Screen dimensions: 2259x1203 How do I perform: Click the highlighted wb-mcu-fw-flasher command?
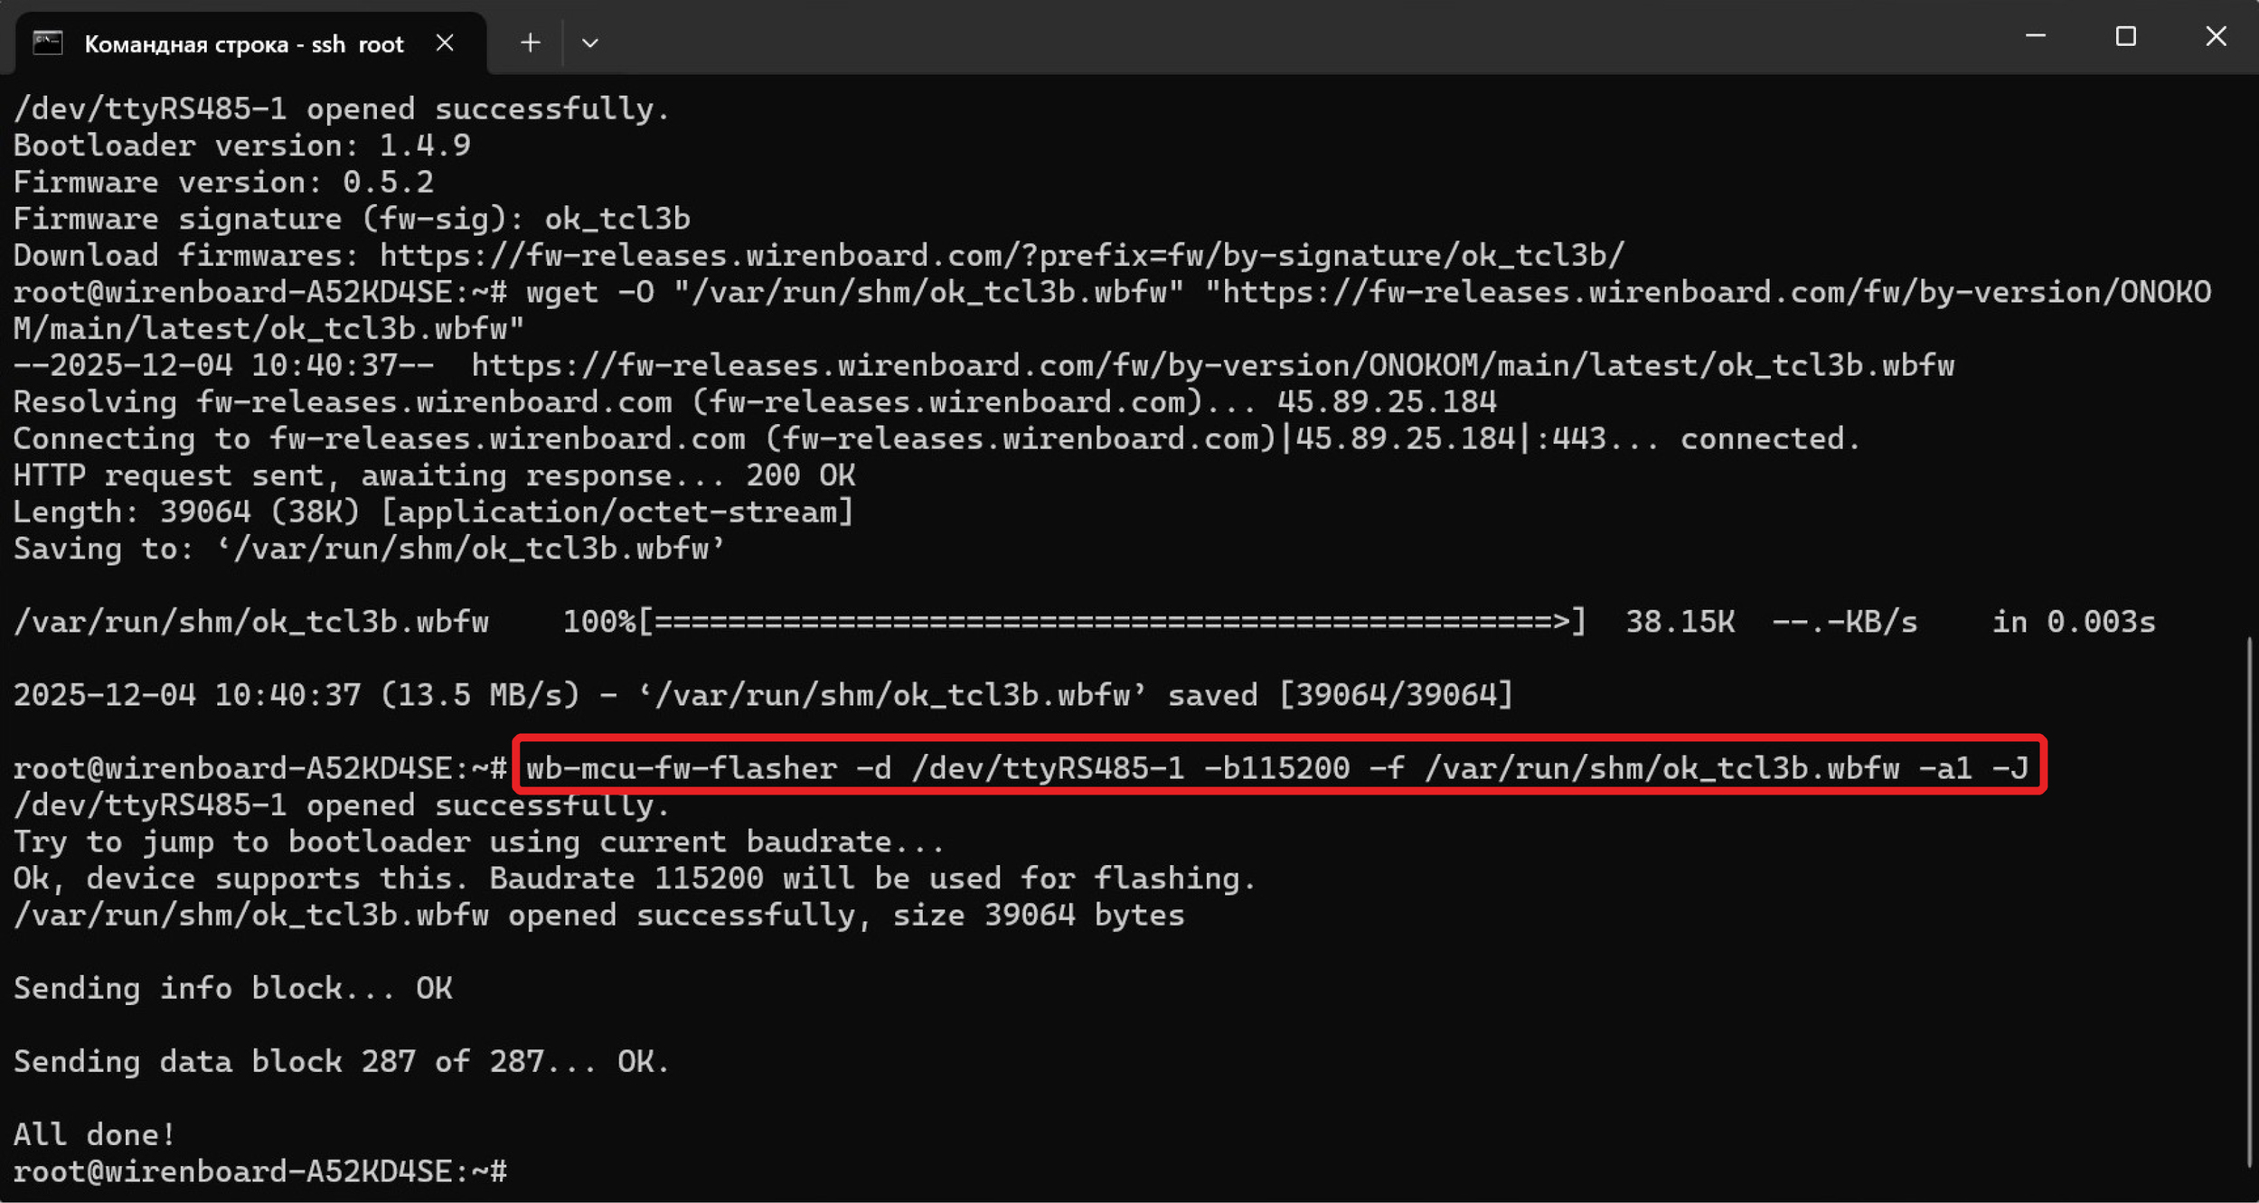click(x=1278, y=768)
